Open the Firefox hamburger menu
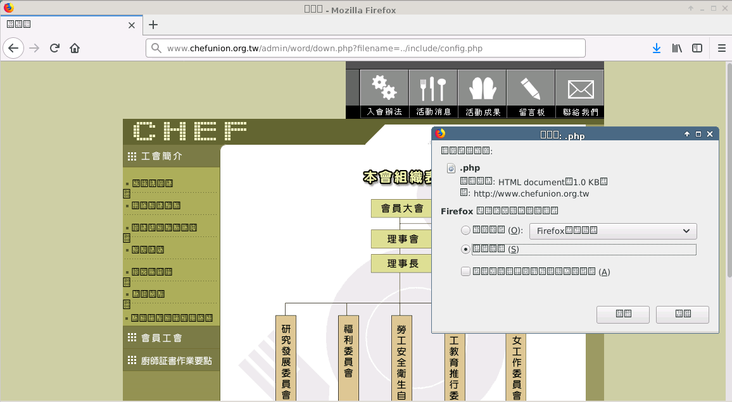Image resolution: width=732 pixels, height=402 pixels. (722, 48)
